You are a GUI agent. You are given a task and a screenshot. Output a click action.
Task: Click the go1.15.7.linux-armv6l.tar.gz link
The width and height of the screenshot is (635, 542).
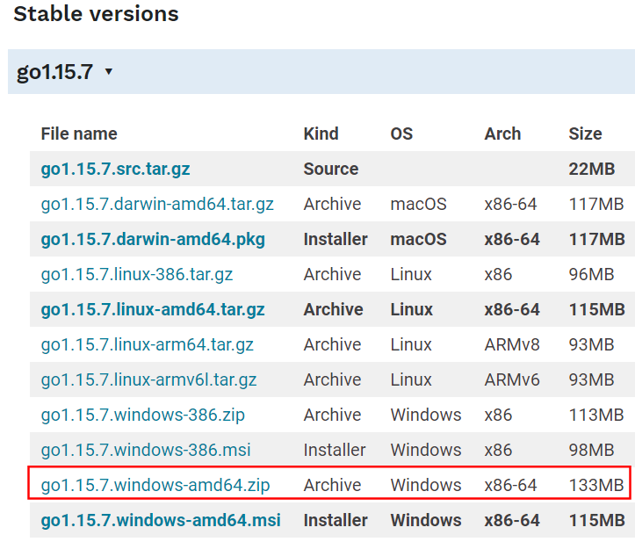(x=148, y=379)
